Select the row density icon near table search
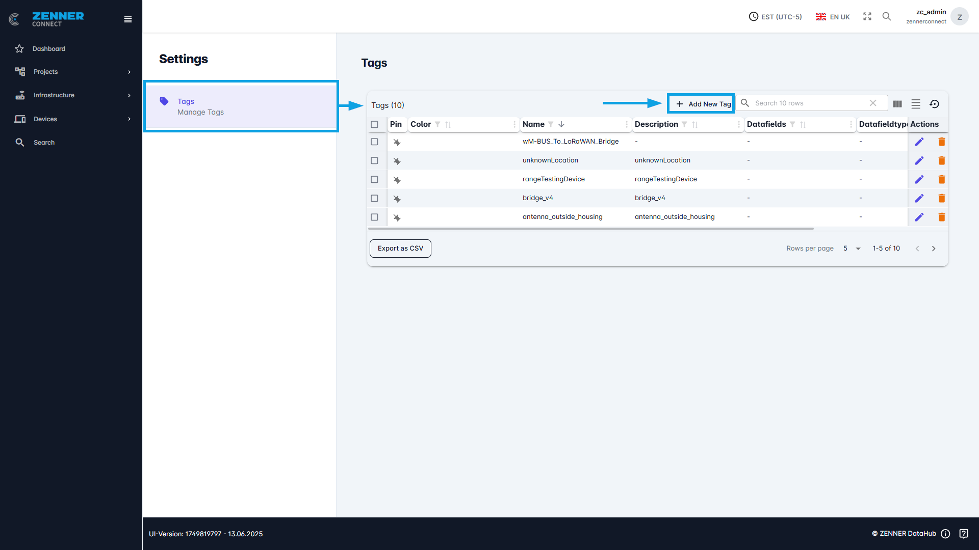The width and height of the screenshot is (979, 550). tap(916, 103)
